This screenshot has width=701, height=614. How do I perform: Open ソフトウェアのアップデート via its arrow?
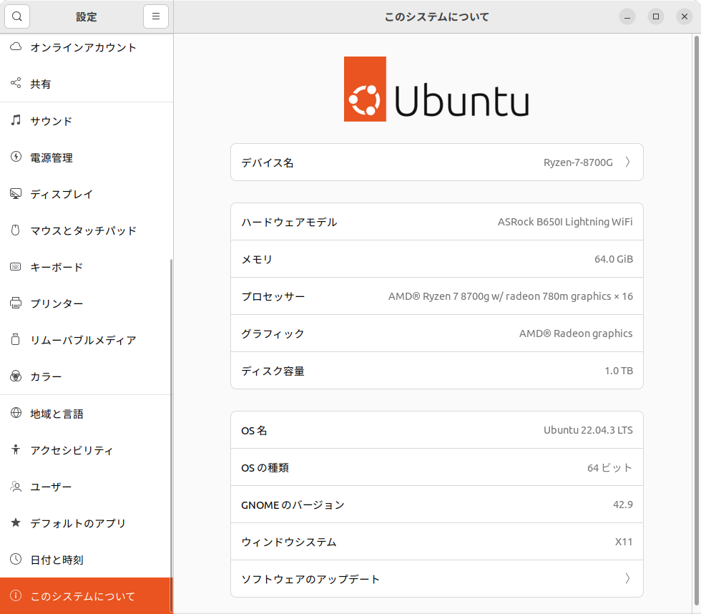click(627, 578)
